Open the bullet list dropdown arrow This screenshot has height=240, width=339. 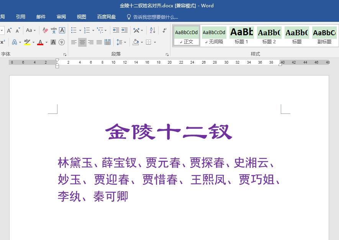[80, 30]
